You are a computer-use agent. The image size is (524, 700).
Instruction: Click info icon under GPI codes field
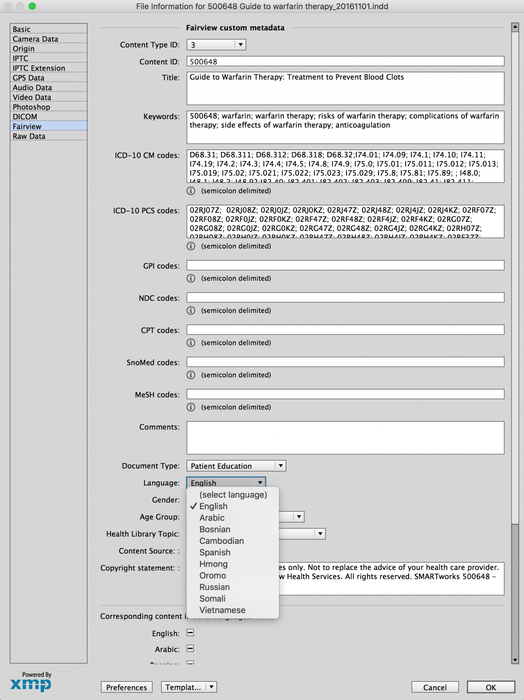point(191,278)
